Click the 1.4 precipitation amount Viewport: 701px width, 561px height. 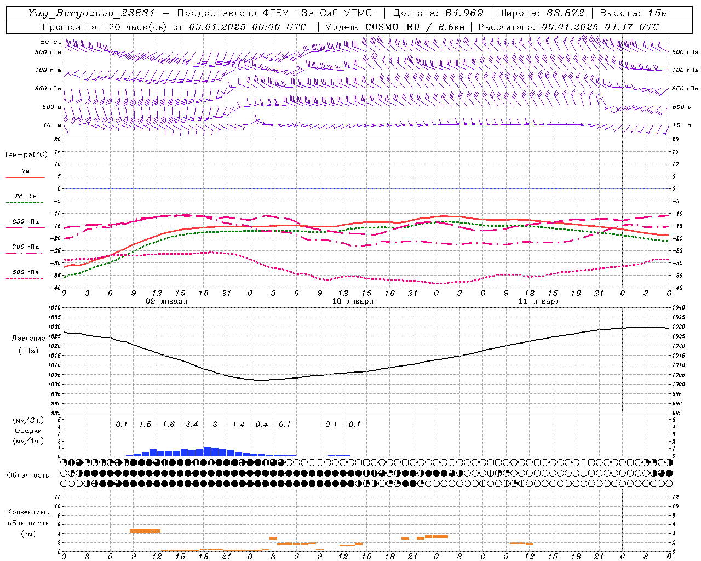[x=238, y=425]
